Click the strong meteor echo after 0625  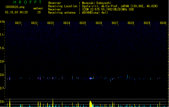coord(91,78)
